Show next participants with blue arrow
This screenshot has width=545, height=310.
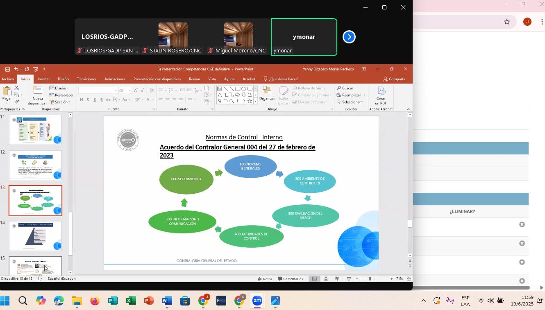[349, 37]
